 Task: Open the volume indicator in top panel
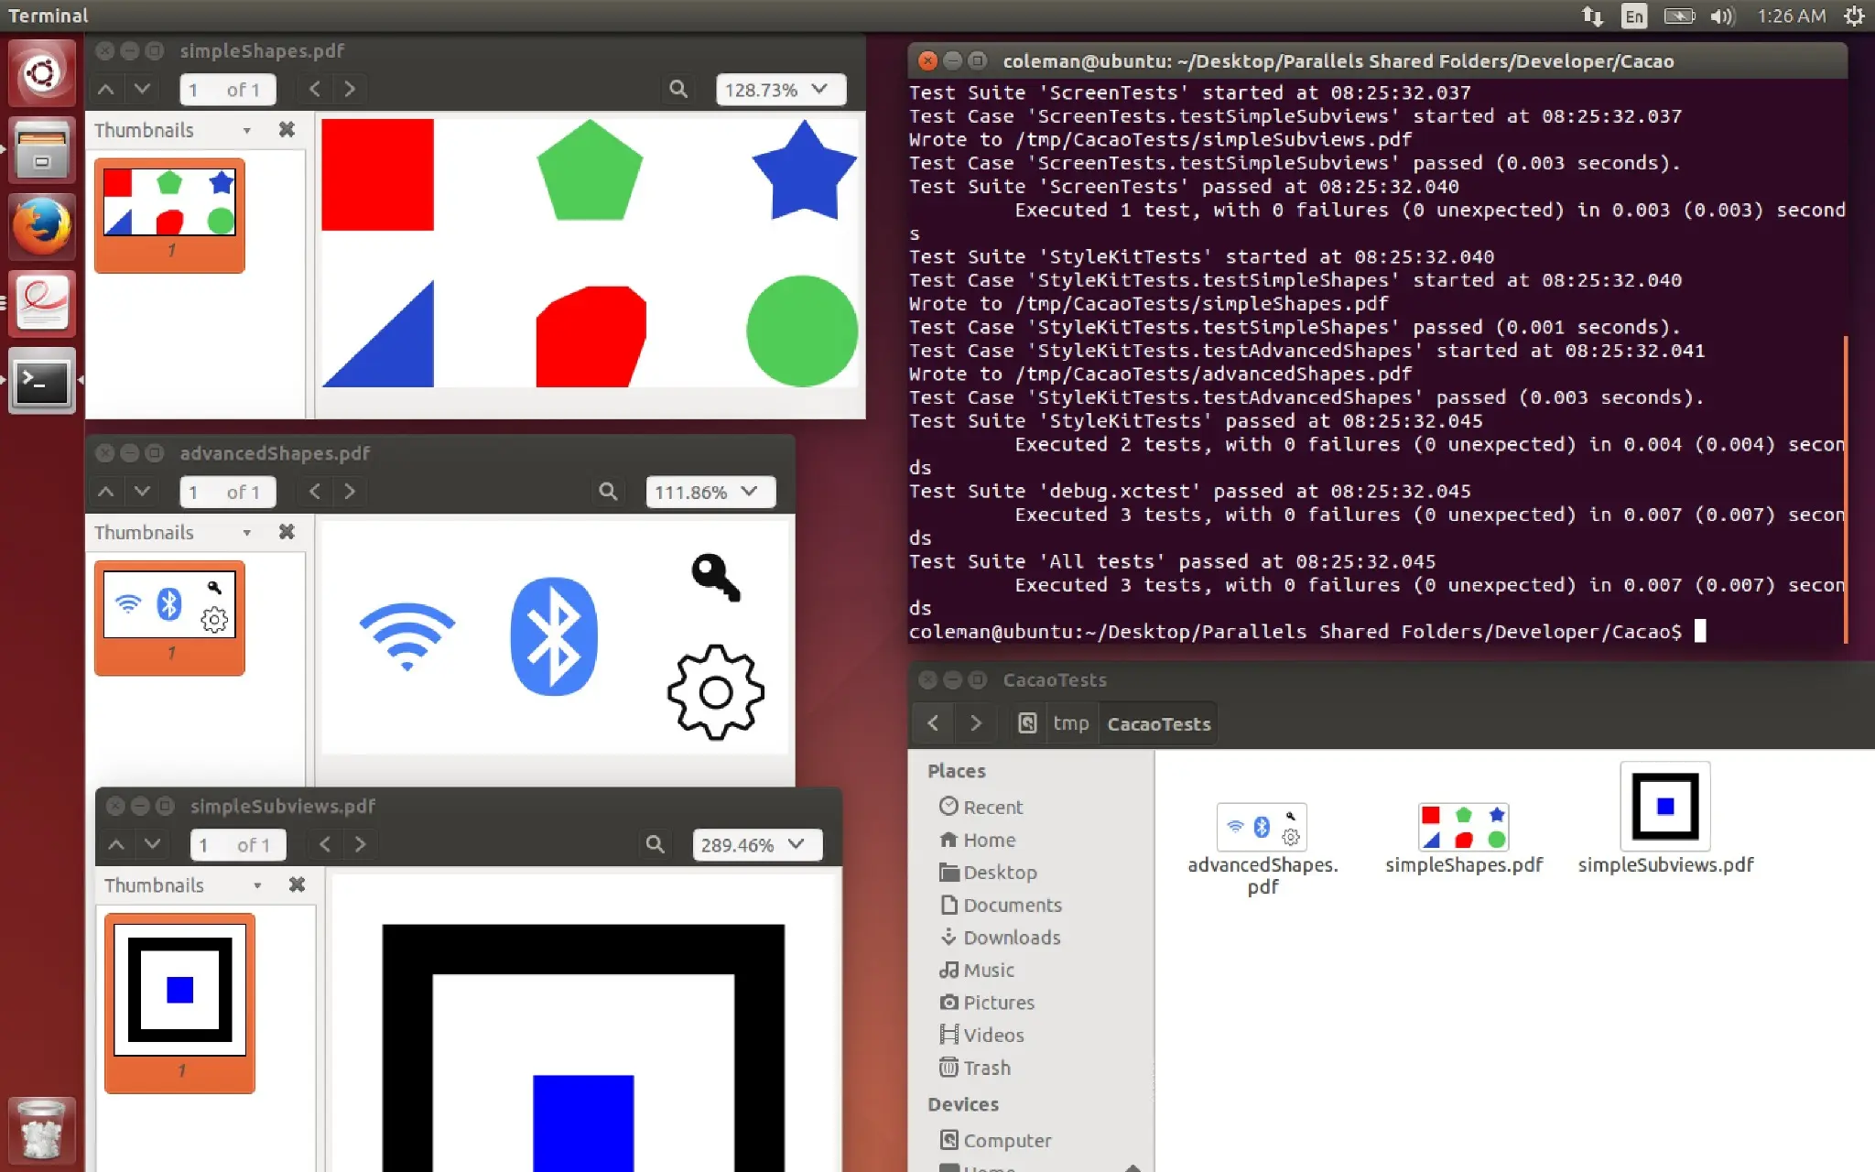pos(1722,16)
